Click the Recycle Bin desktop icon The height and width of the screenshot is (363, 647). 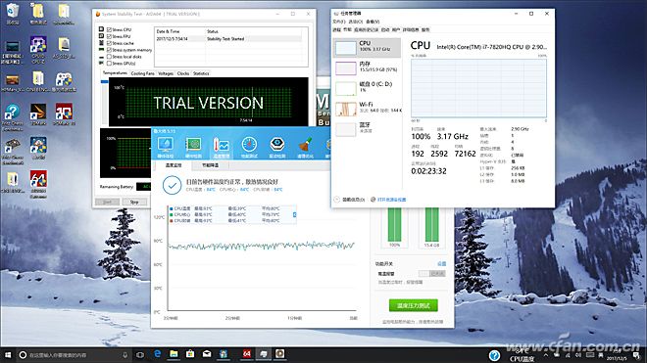tap(13, 14)
